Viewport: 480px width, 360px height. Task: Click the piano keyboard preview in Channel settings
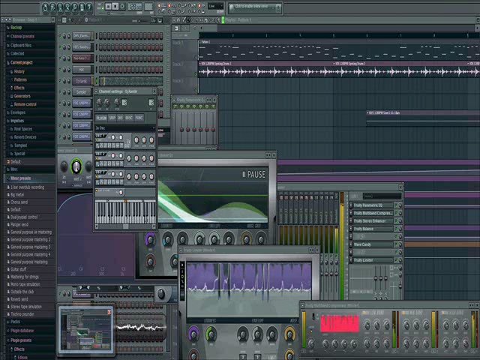tap(125, 211)
